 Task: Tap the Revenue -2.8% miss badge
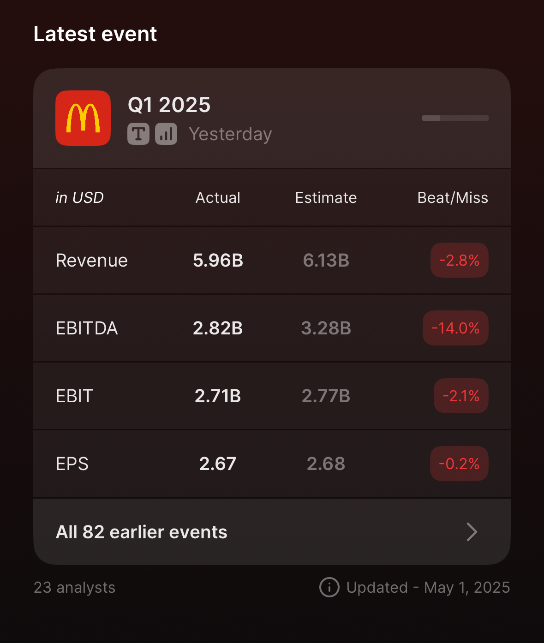pyautogui.click(x=460, y=260)
